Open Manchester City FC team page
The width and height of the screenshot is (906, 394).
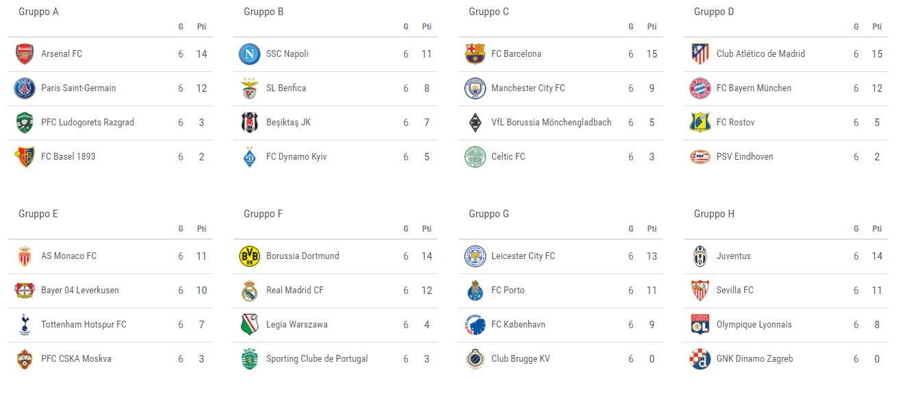tap(527, 88)
